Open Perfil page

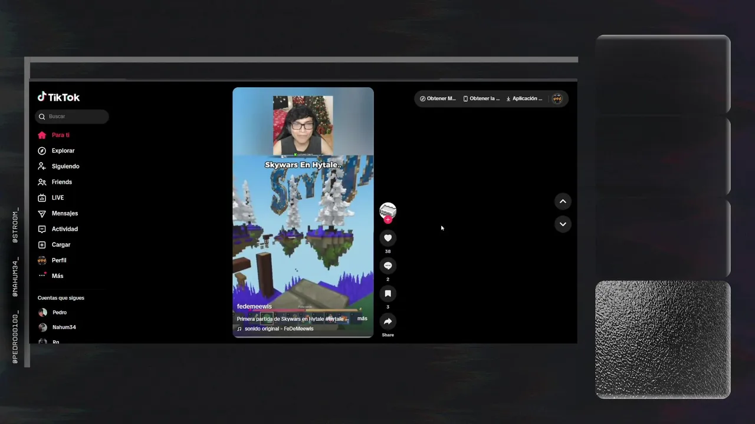58,260
